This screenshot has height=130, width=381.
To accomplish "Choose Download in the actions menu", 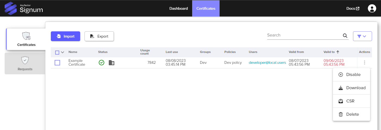I will point(351,88).
